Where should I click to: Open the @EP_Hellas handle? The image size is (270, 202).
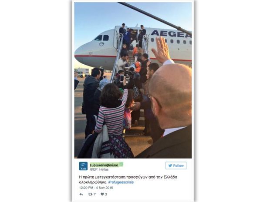99,169
